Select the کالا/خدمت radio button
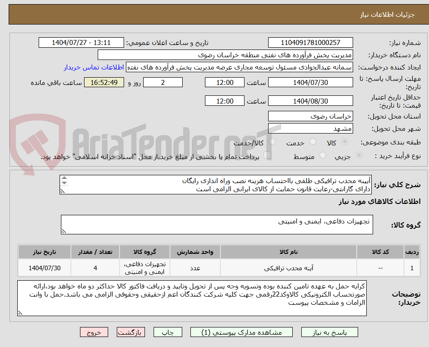429x347 pixels. (x=272, y=141)
